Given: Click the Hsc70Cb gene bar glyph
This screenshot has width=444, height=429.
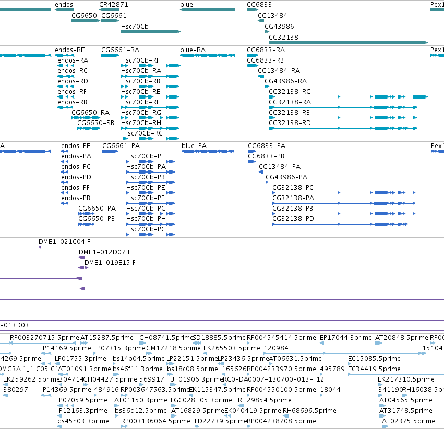Looking at the screenshot, I should [151, 32].
